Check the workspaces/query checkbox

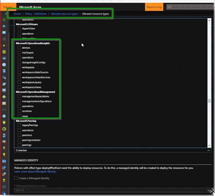coord(19,82)
